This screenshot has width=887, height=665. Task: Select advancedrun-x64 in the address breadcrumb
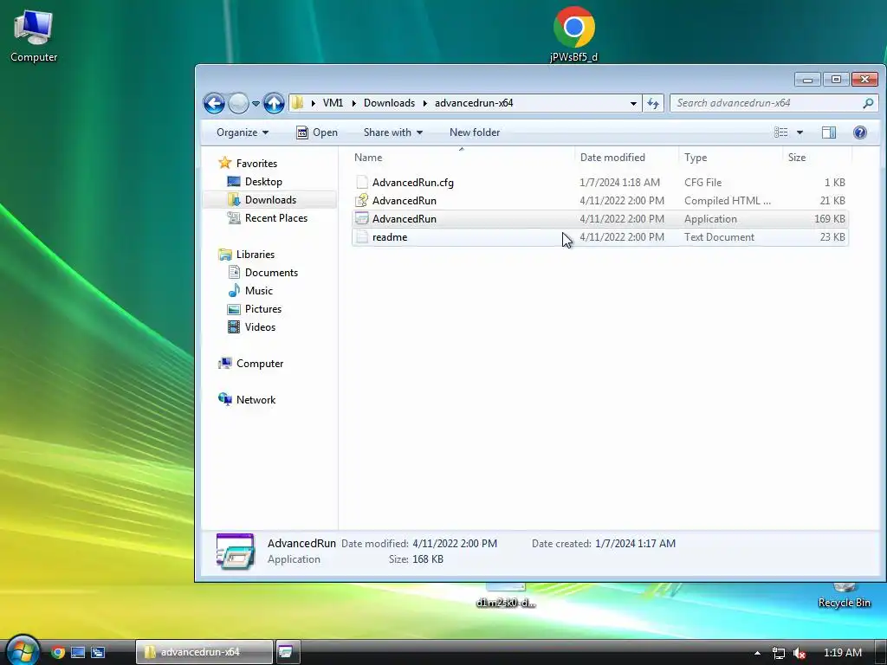click(x=474, y=103)
